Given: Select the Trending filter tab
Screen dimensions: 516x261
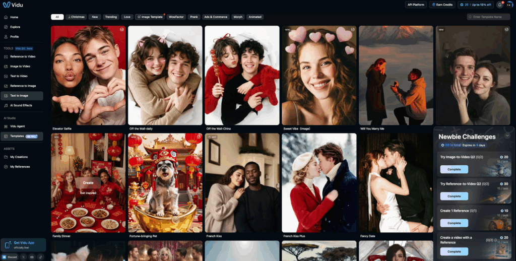Looking at the screenshot, I should click(x=111, y=17).
